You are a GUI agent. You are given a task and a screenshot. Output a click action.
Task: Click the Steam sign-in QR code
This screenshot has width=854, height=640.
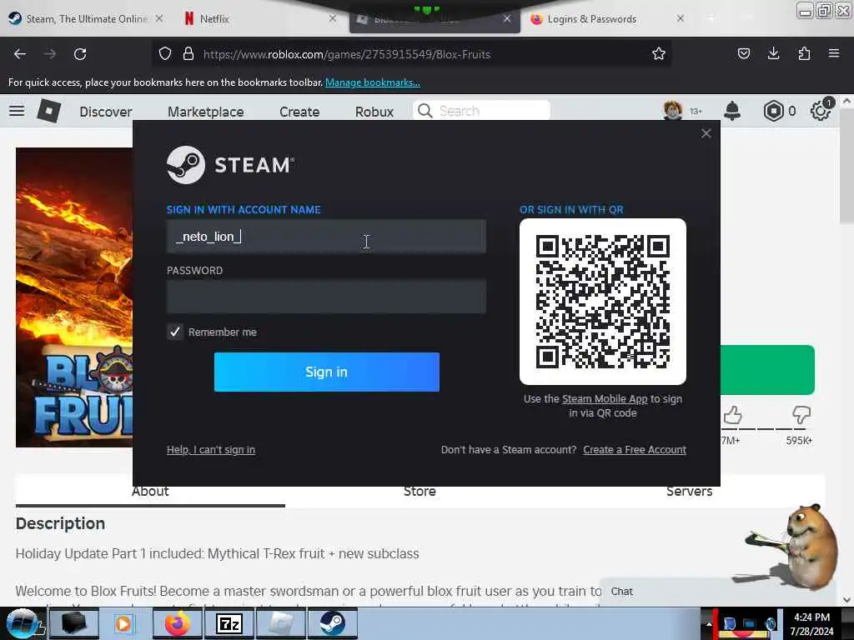[x=603, y=302]
